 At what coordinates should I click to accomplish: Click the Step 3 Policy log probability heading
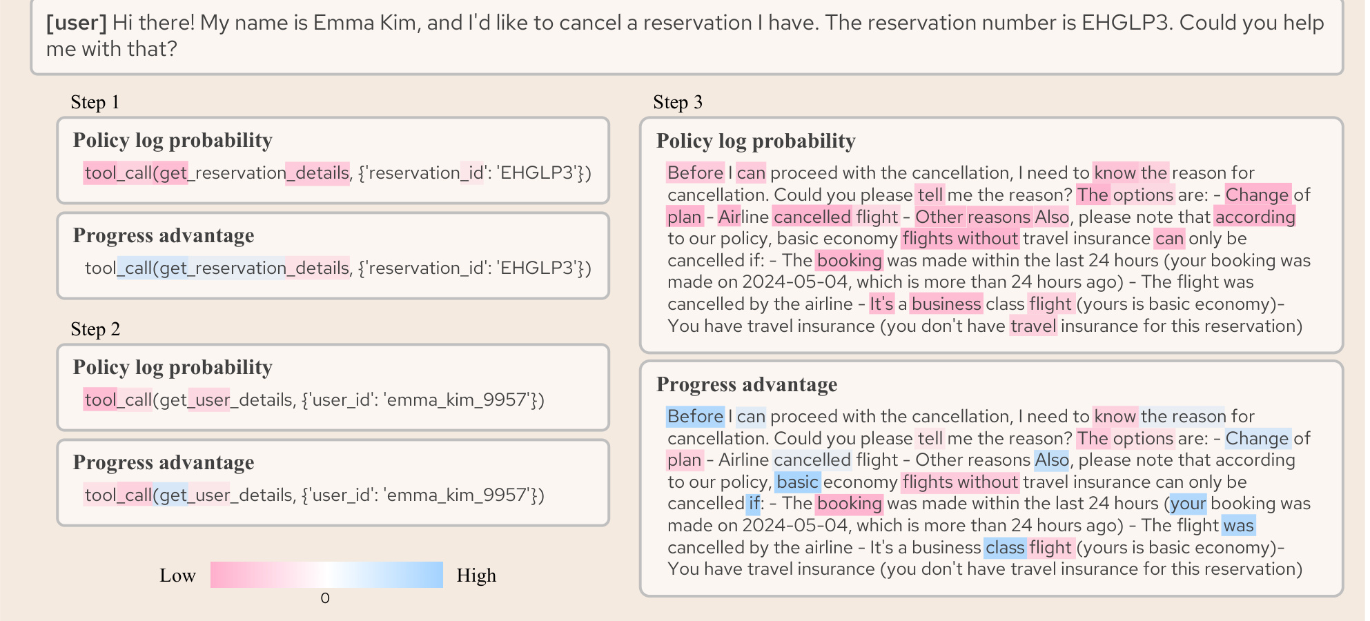756,141
